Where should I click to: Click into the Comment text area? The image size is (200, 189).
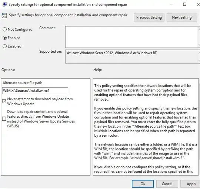[x=132, y=37]
